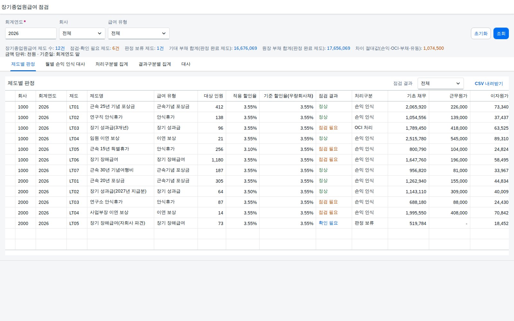This screenshot has height=321, width=514.
Task: Open the 급여 유형 dropdown
Action: point(139,33)
